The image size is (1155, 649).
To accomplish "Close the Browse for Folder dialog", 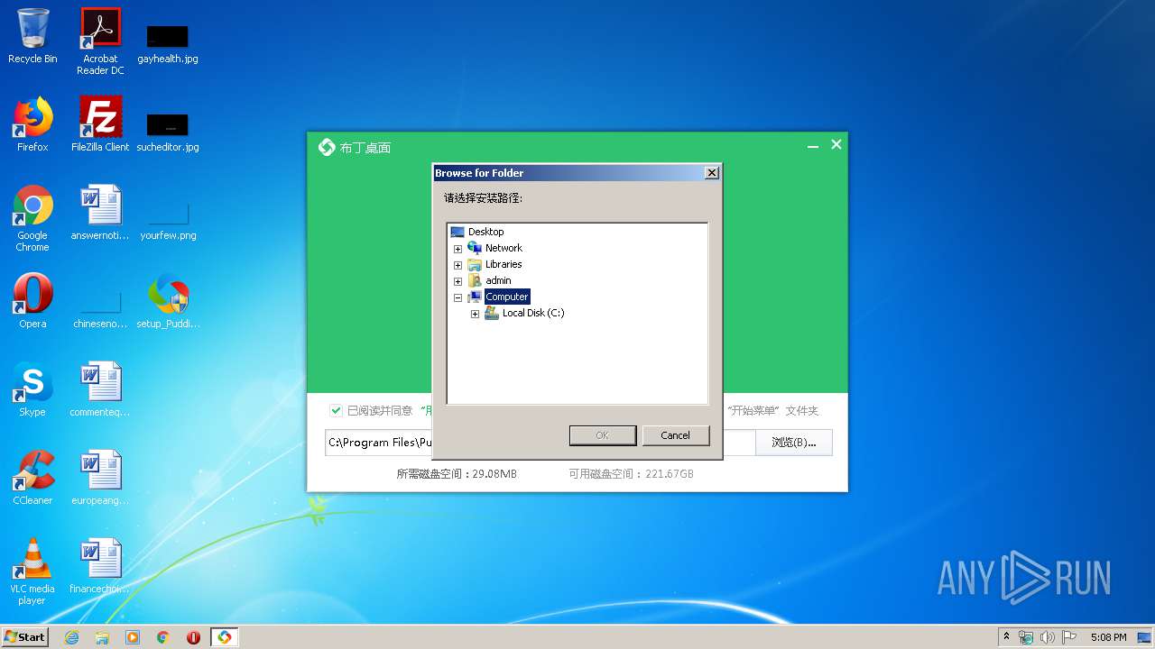I will coord(712,172).
